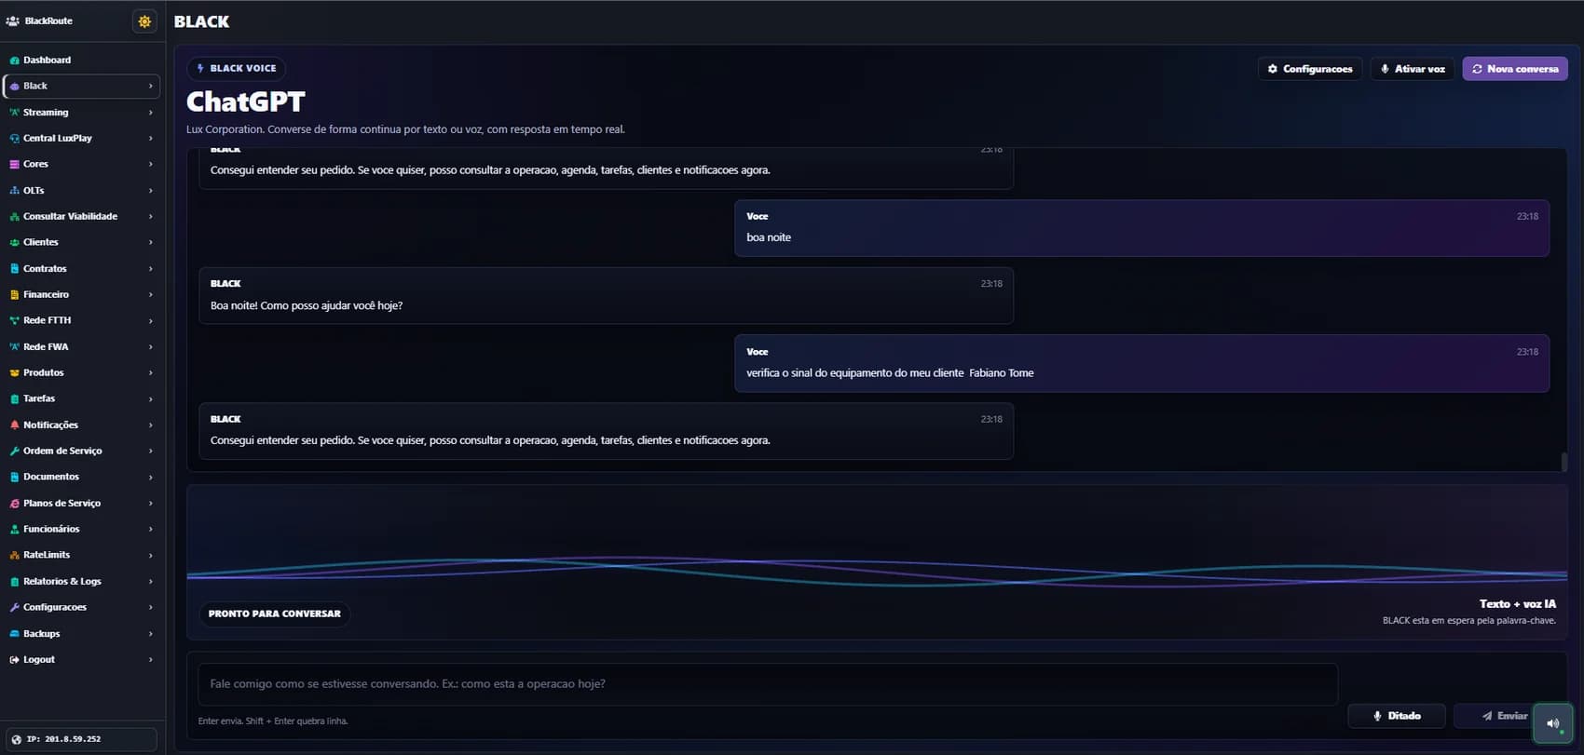This screenshot has height=755, width=1584.
Task: Open the Produtos menu item
Action: point(82,373)
